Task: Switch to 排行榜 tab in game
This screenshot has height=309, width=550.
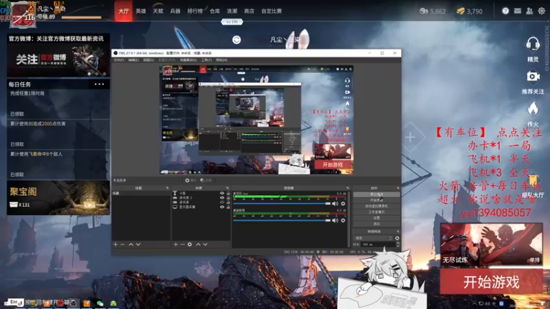Action: click(x=195, y=11)
